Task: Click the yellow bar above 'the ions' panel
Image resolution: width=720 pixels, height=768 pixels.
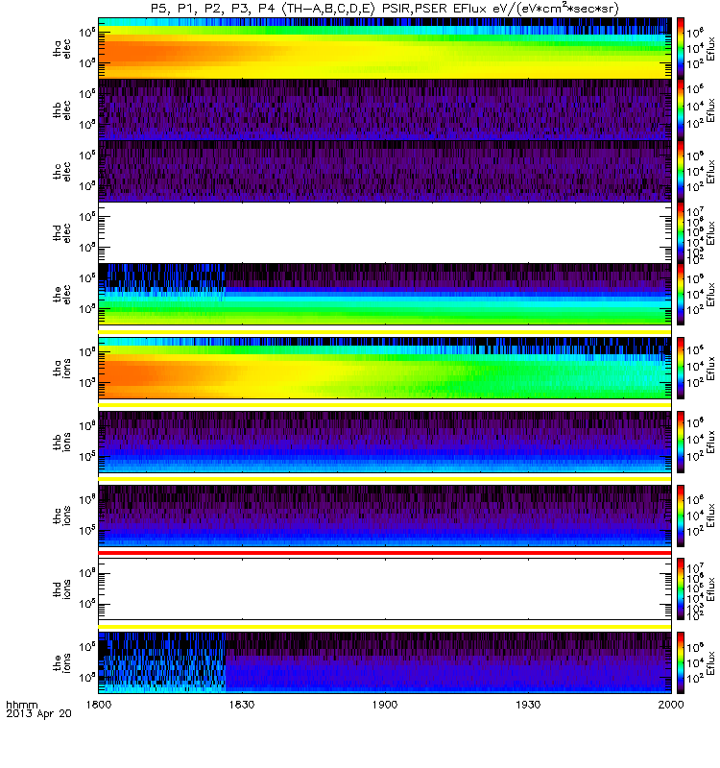Action: point(385,627)
